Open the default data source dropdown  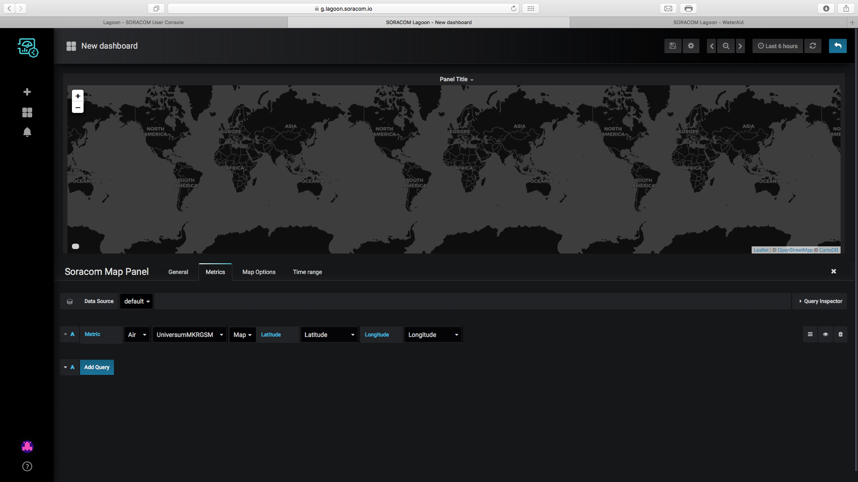pos(137,301)
